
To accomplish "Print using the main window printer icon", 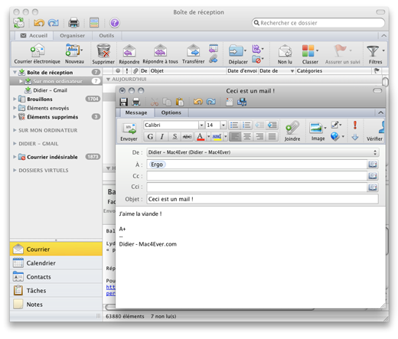I will [73, 23].
